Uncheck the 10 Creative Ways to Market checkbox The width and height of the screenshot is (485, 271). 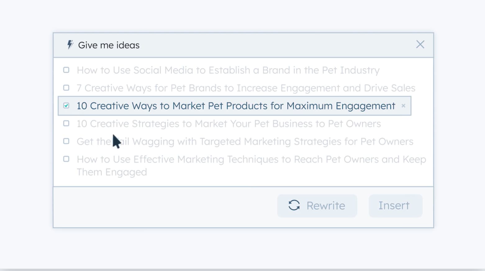point(66,106)
